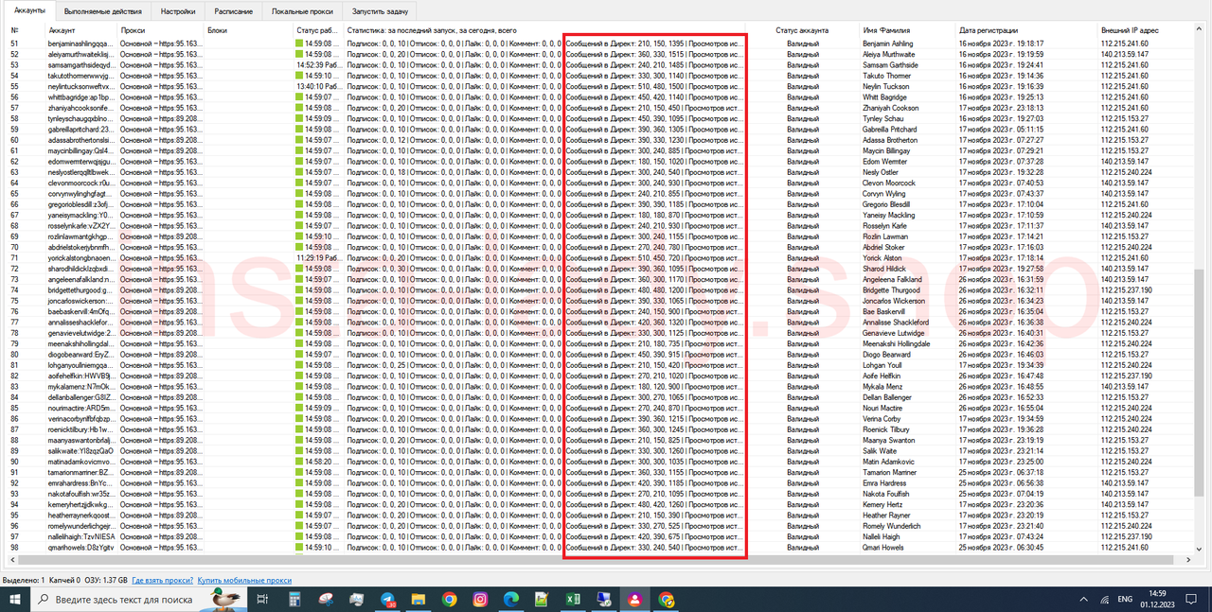Click status time 14:52:39 in row 53
The width and height of the screenshot is (1212, 612).
click(x=319, y=65)
